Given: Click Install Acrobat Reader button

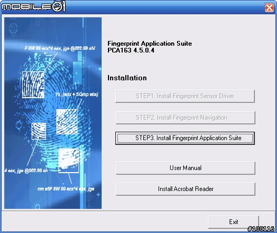Looking at the screenshot, I should coord(185,189).
